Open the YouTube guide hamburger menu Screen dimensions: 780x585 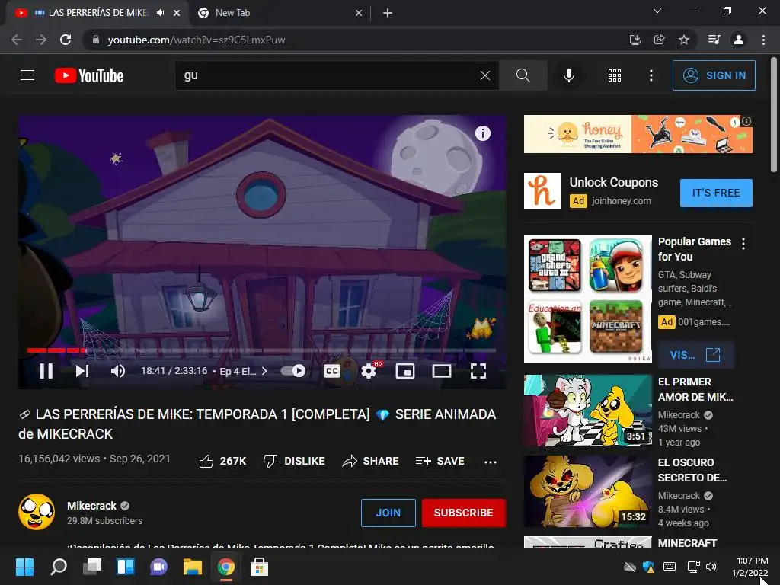(x=27, y=75)
